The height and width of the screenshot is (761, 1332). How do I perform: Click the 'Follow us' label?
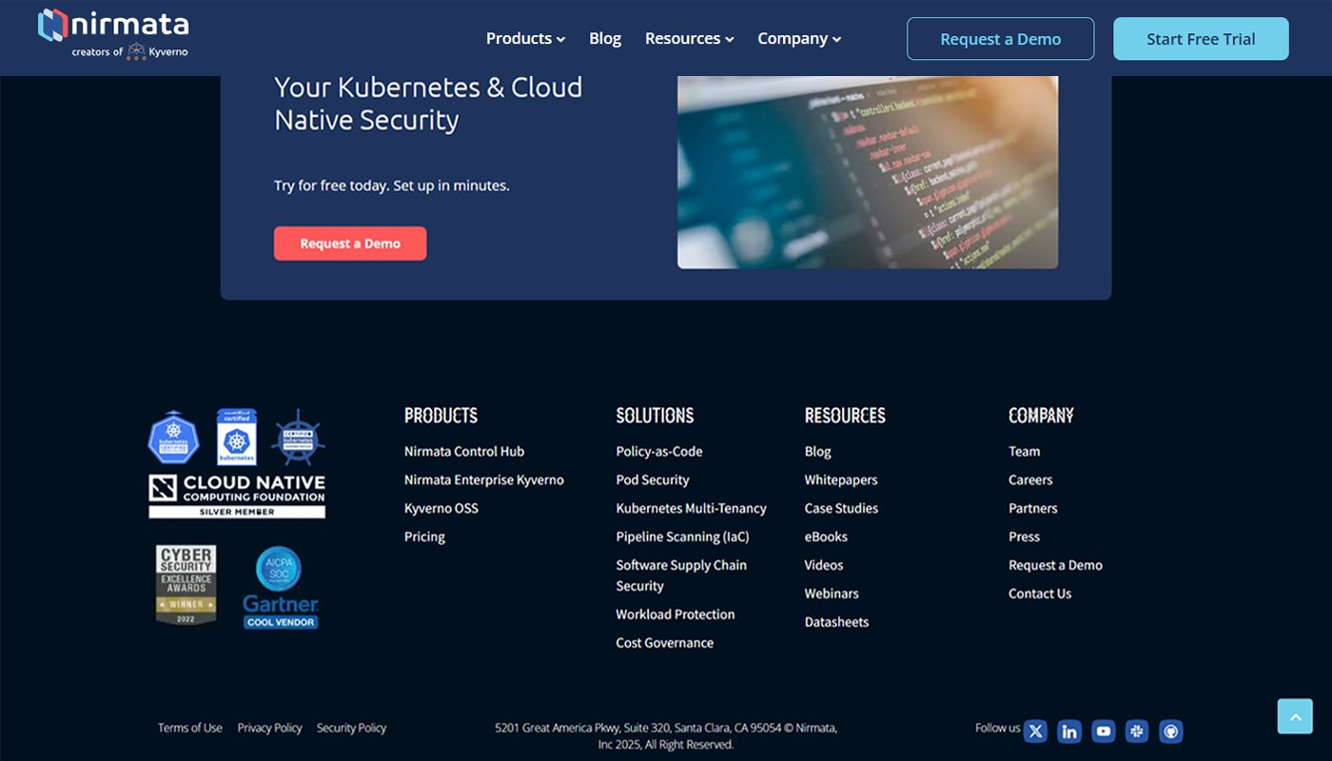[x=997, y=728]
